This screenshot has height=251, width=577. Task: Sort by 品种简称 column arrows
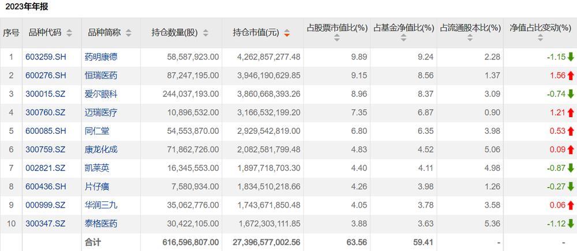pos(129,33)
